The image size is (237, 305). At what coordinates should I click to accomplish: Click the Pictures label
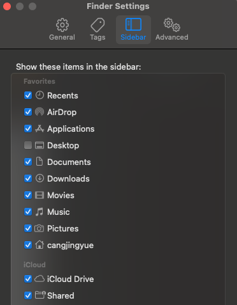point(63,228)
